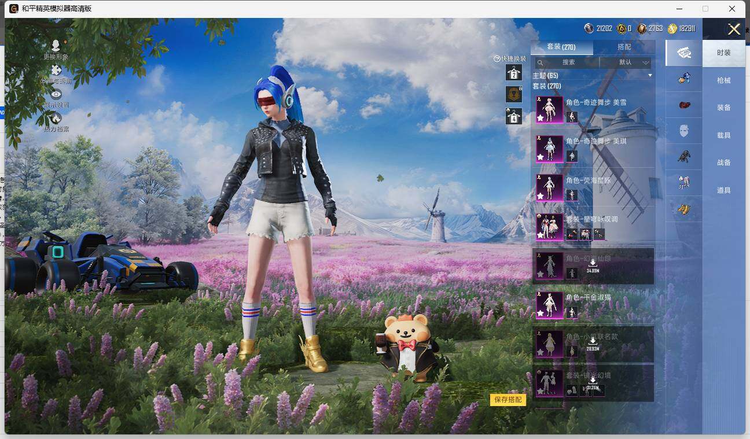Switch to the 套装 (270) tab
Viewport: 750px width, 439px height.
[x=561, y=47]
